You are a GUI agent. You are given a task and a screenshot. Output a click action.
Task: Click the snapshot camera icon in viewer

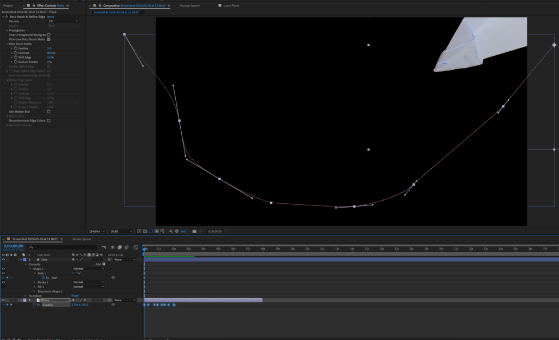(194, 231)
